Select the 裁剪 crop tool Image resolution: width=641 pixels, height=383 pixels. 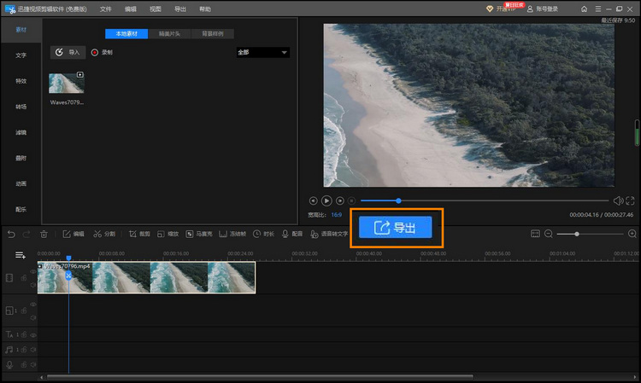pos(139,234)
